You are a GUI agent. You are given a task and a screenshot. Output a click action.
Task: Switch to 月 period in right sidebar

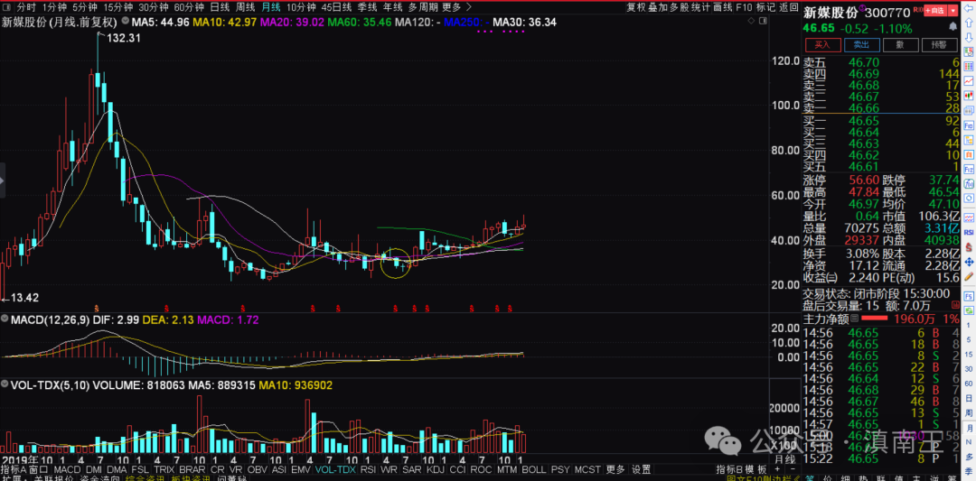[x=967, y=428]
